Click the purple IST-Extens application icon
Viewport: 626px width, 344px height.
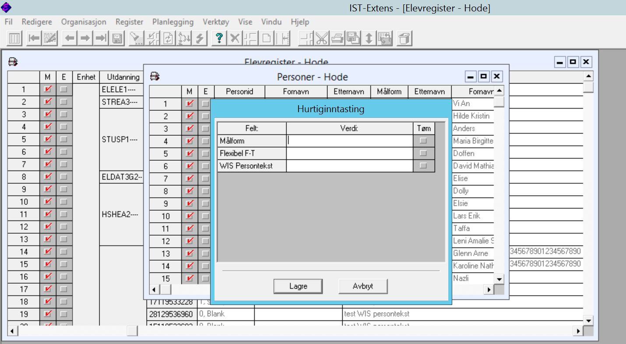(x=7, y=7)
